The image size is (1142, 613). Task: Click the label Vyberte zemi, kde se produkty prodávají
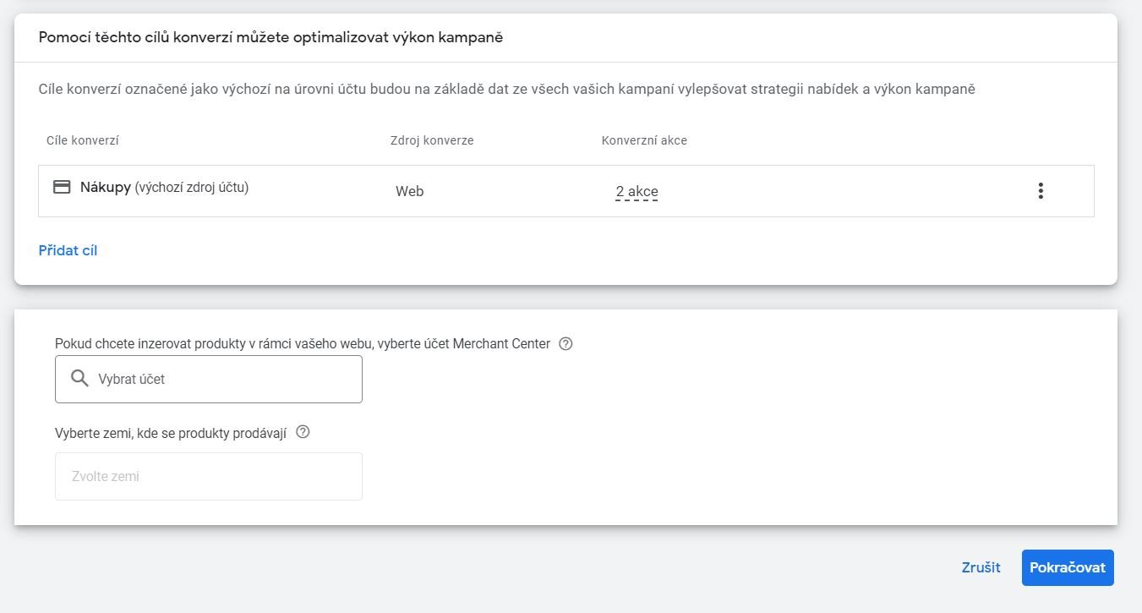tap(171, 432)
